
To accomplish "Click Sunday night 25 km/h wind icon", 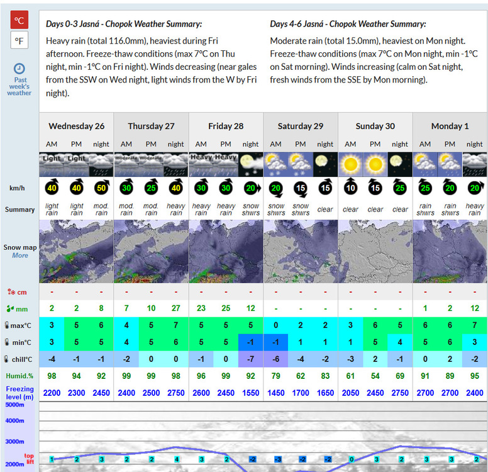I will point(400,188).
